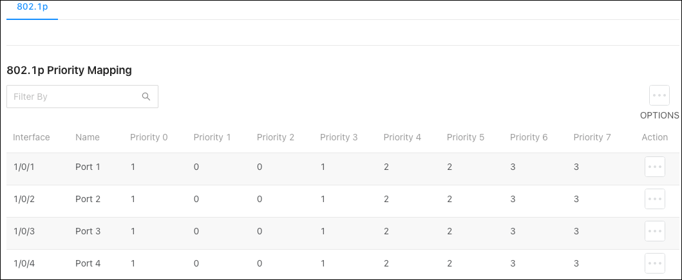Viewport: 682px width, 280px height.
Task: Sort by the Interface column header
Action: 32,137
